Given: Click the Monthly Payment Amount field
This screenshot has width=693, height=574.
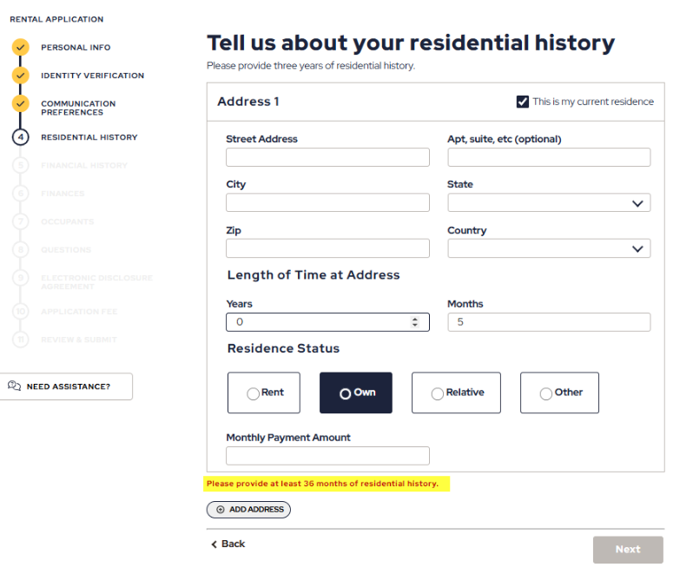Looking at the screenshot, I should 327,456.
